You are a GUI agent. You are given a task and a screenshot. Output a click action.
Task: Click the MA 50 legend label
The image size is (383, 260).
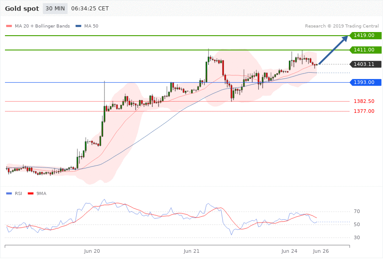[x=91, y=26]
